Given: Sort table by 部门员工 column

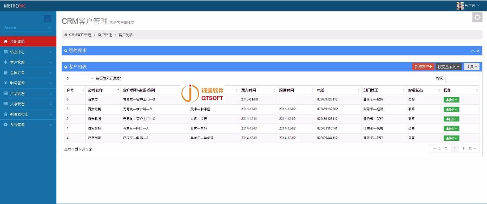Looking at the screenshot, I should 383,90.
